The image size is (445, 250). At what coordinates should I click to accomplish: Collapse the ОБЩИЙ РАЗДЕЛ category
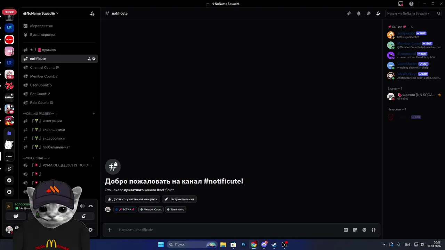point(40,114)
